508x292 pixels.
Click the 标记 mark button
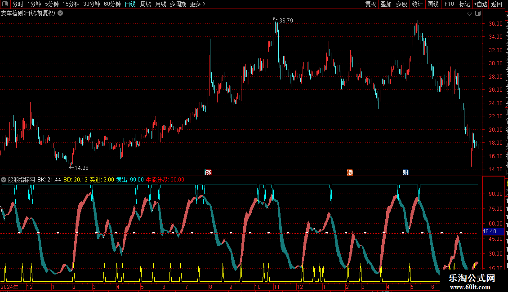point(464,4)
